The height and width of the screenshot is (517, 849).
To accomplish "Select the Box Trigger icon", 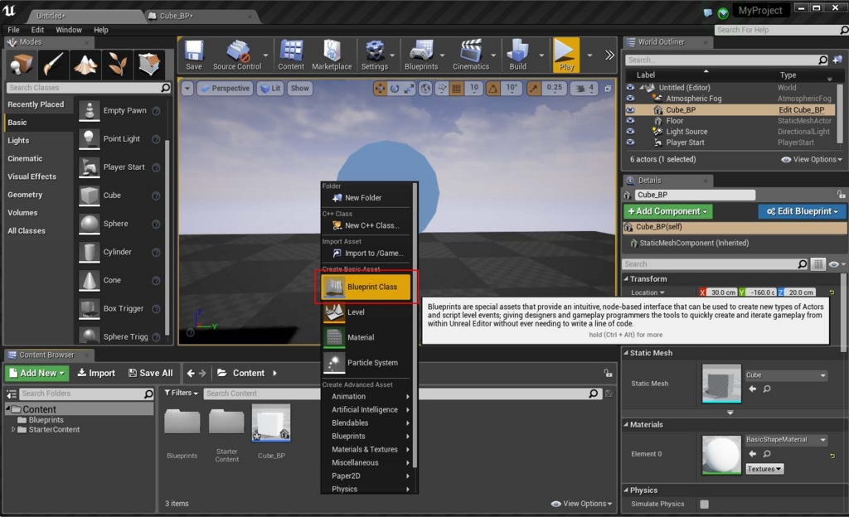I will (x=90, y=309).
